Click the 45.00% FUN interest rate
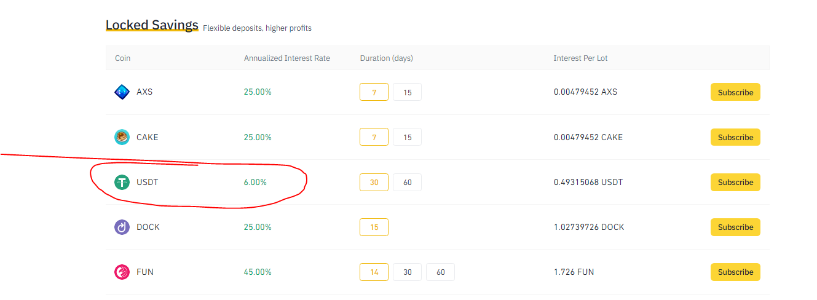Image resolution: width=817 pixels, height=300 pixels. (x=258, y=272)
